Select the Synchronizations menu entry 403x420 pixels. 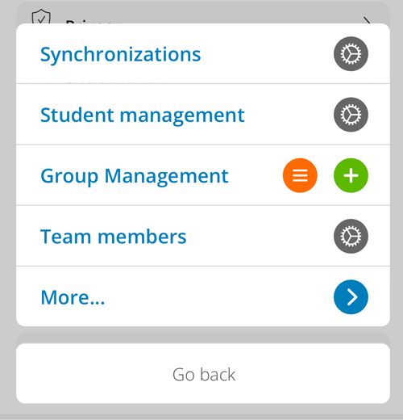(120, 54)
